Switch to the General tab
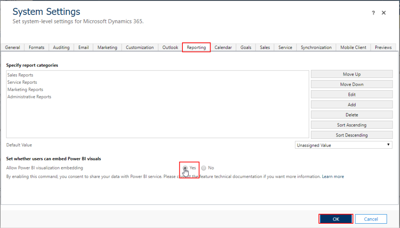The height and width of the screenshot is (228, 400). (12, 47)
